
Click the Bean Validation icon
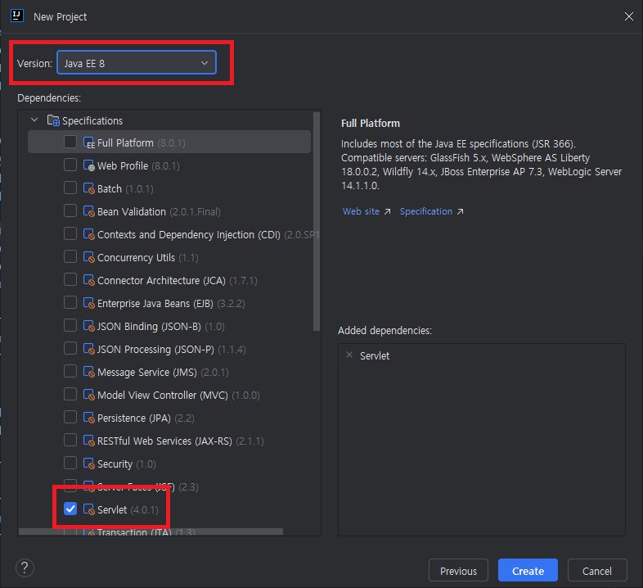point(89,211)
